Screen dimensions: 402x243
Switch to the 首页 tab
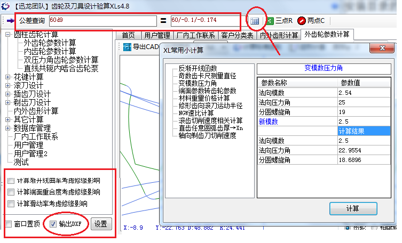pyautogui.click(x=128, y=35)
